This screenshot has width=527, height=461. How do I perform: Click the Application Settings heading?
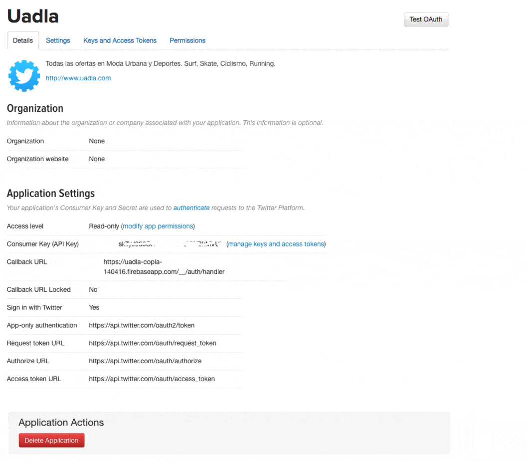pyautogui.click(x=51, y=194)
